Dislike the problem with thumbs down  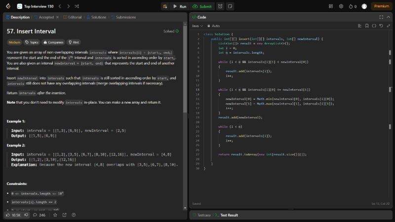point(27,215)
